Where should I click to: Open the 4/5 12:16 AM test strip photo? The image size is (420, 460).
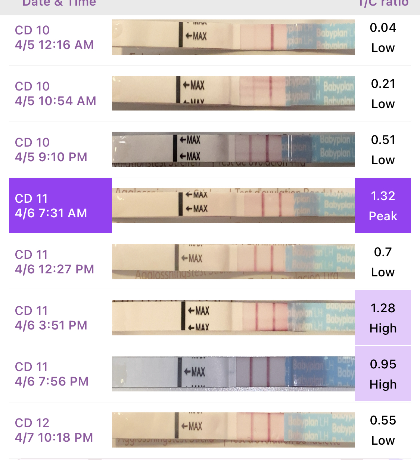pyautogui.click(x=233, y=37)
